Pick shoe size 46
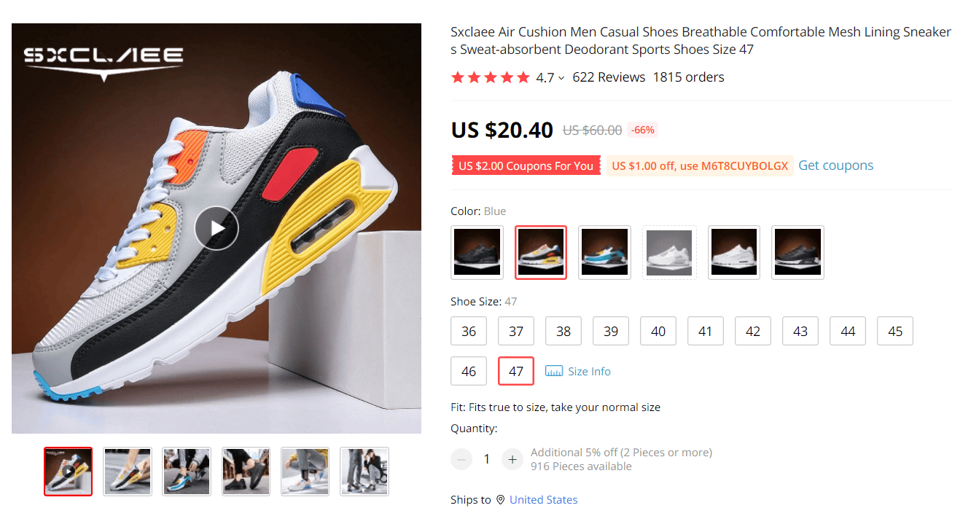 click(x=469, y=371)
